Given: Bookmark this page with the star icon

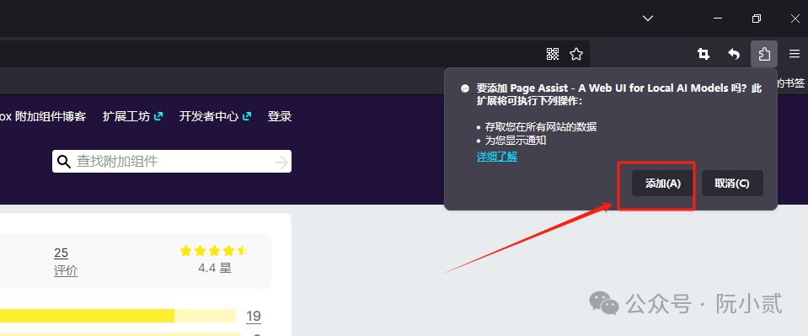Looking at the screenshot, I should pyautogui.click(x=576, y=54).
